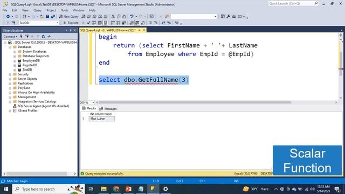The width and height of the screenshot is (345, 194).
Task: Click the Cut scissors icon
Action: pos(113,17)
